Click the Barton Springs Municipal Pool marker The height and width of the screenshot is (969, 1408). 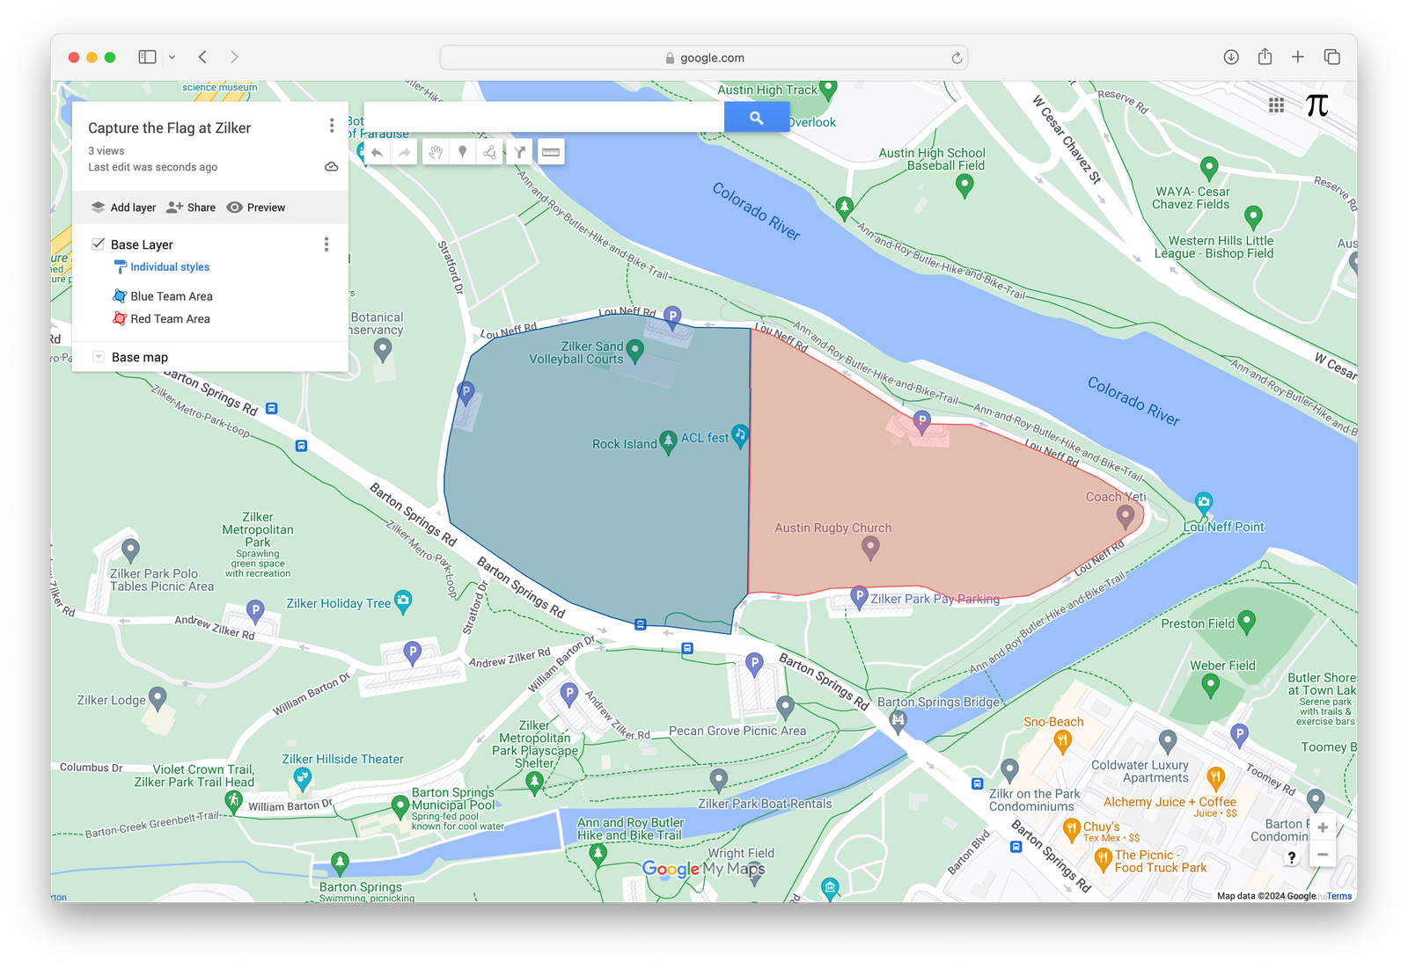point(400,805)
